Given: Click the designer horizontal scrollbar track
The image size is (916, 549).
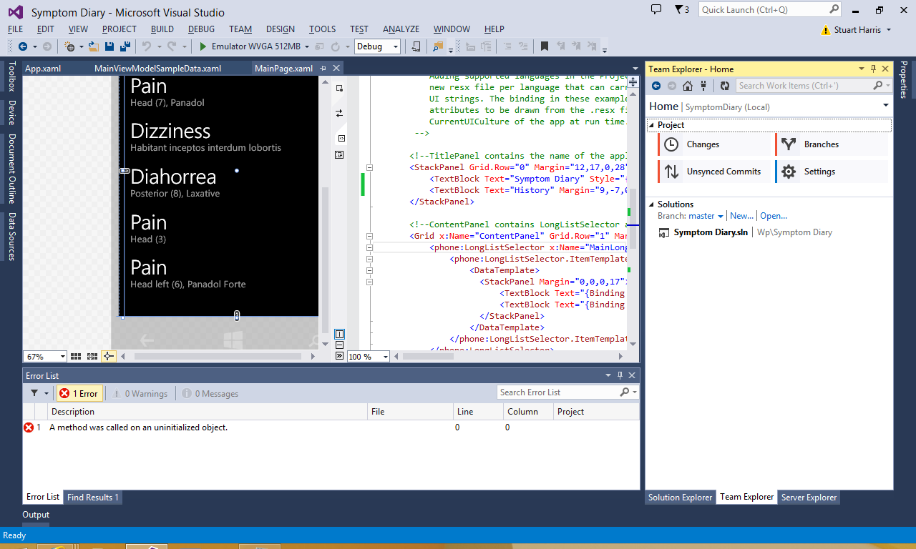Looking at the screenshot, I should 218,356.
